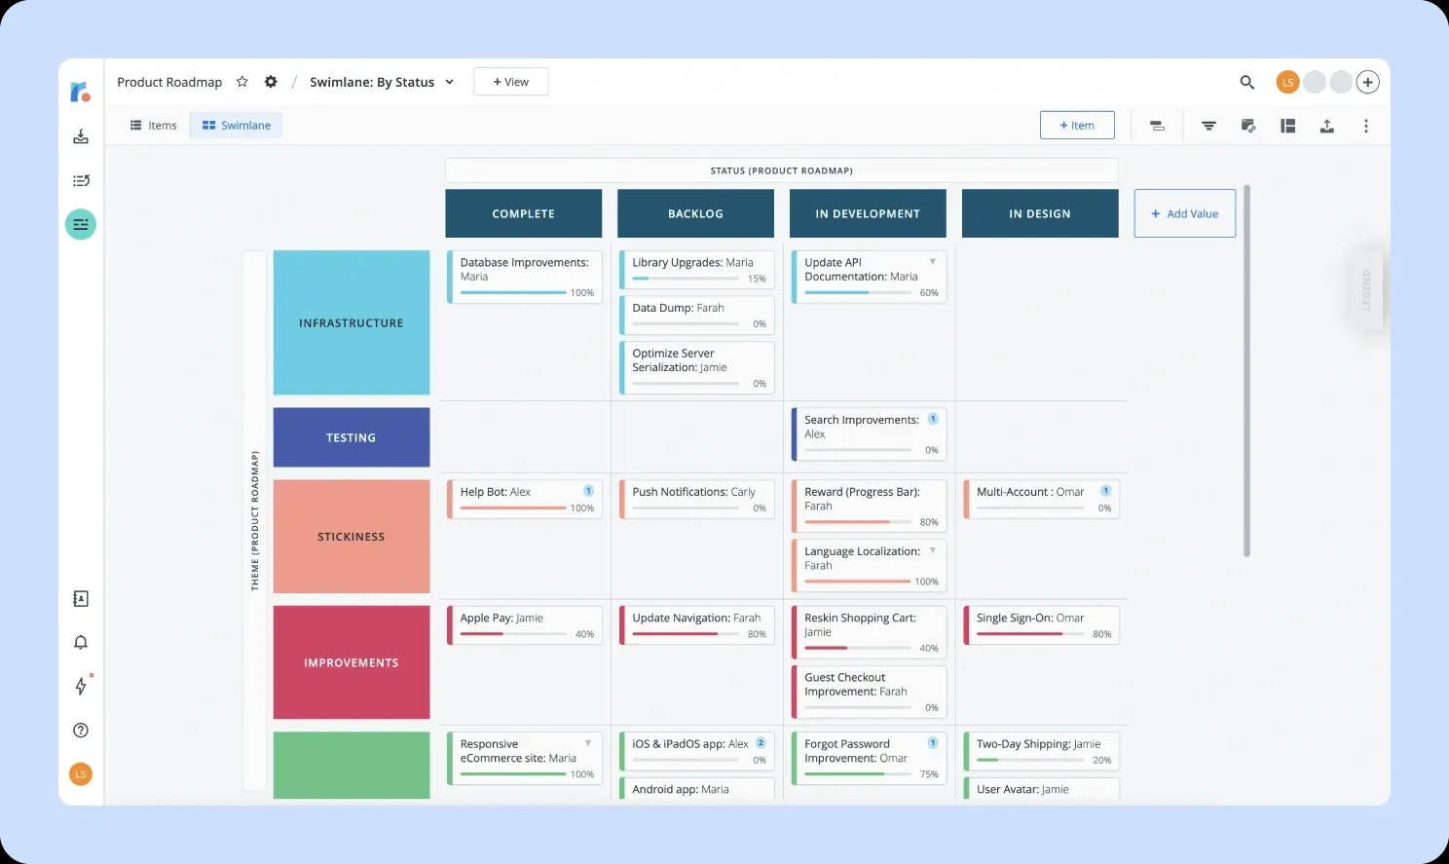Expand the Language Localization card arrow
The width and height of the screenshot is (1449, 864).
tap(933, 550)
